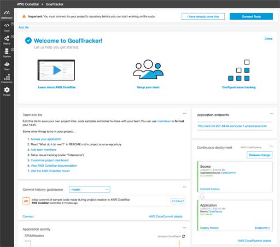Expand the master branch dropdown
This screenshot has height=247, width=280.
(x=90, y=190)
